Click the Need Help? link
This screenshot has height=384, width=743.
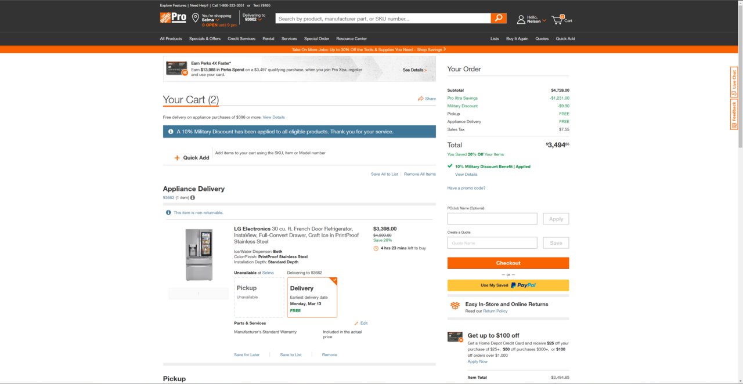click(199, 5)
